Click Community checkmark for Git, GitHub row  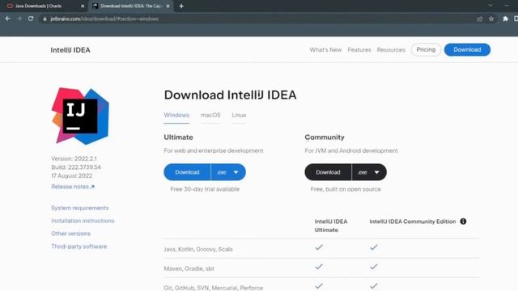tap(374, 286)
